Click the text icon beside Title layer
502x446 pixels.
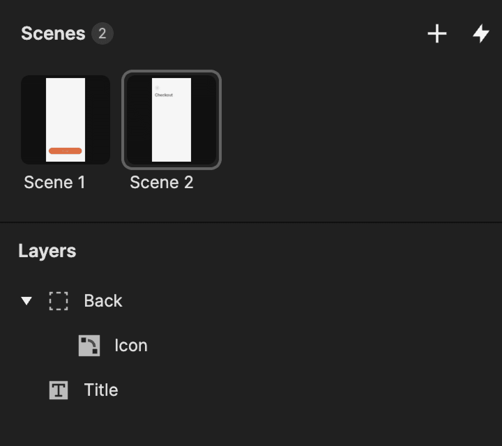[59, 390]
